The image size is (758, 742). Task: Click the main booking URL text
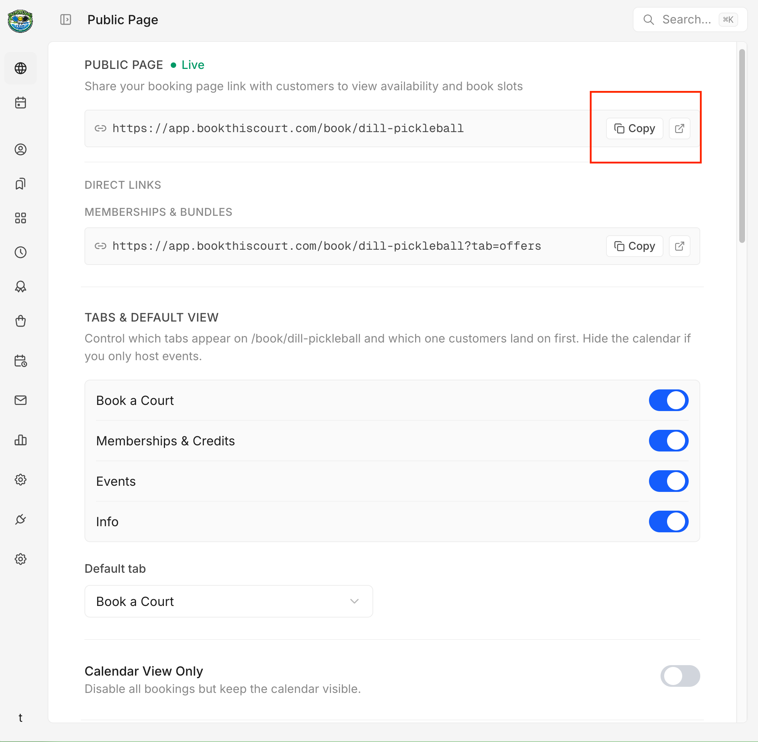(288, 128)
